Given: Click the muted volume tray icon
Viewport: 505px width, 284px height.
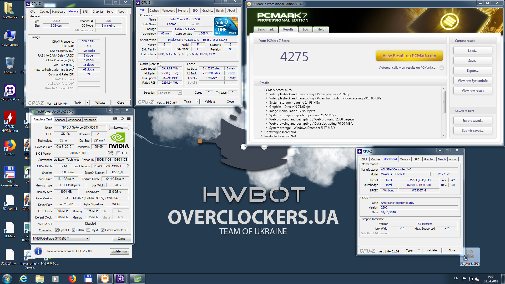Looking at the screenshot, I should [477, 279].
